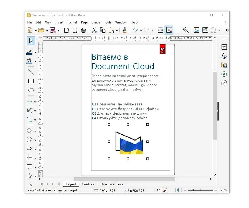Expand the Fill Color dropdown arrow
Viewport: 249px width, 208px height.
tap(35, 61)
